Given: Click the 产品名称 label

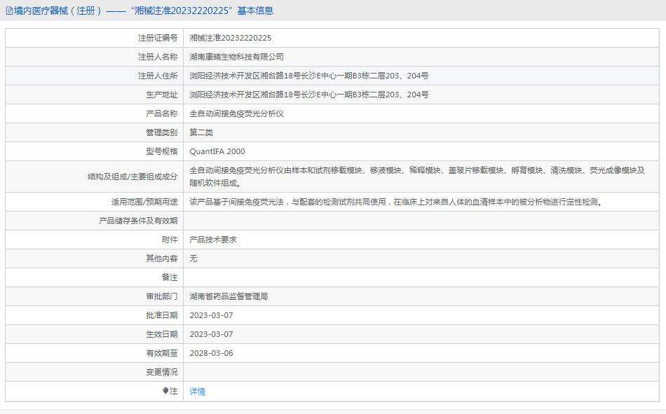Looking at the screenshot, I should [162, 113].
